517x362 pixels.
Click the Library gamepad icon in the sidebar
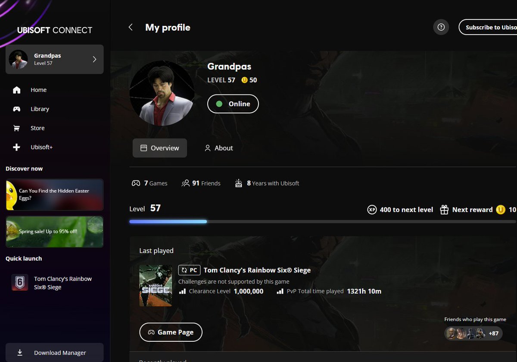tap(17, 109)
